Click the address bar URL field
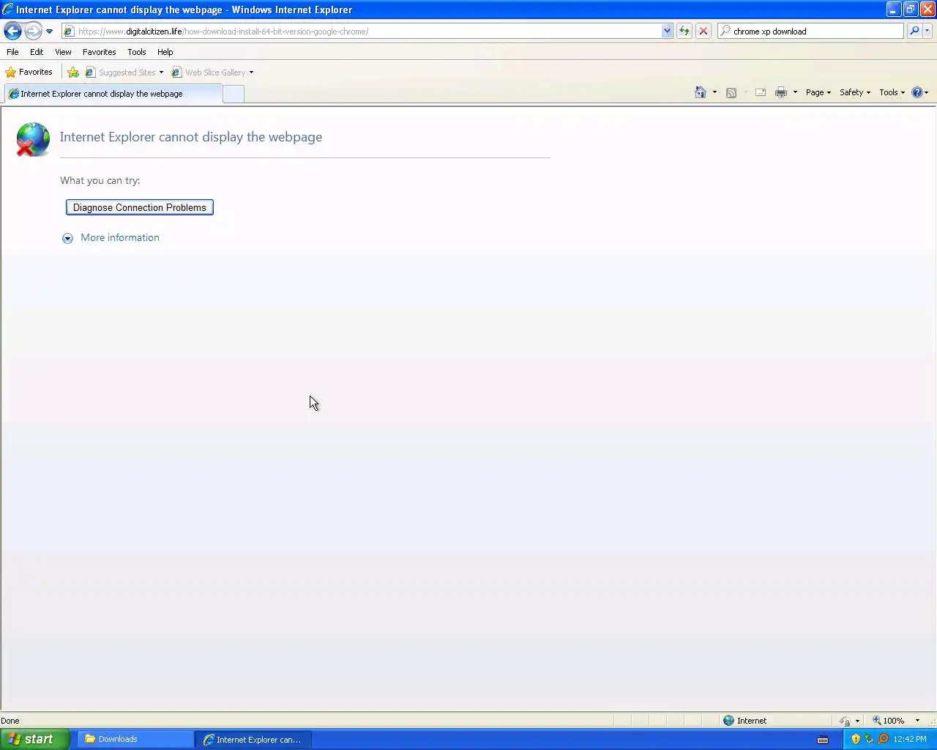Viewport: 937px width, 750px height. coord(362,31)
